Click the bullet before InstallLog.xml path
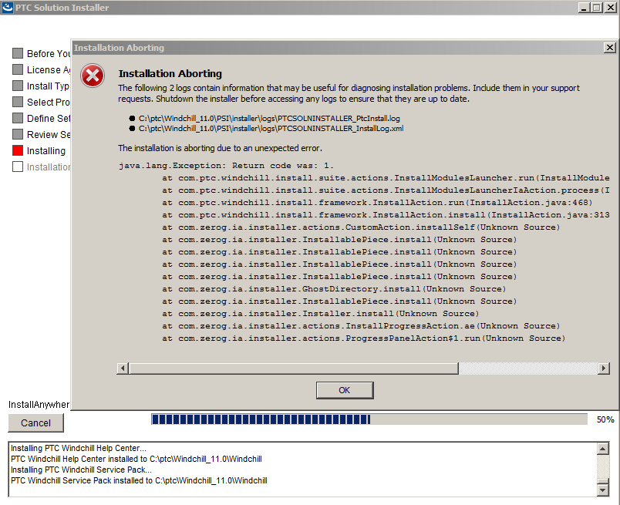The image size is (620, 505). pyautogui.click(x=132, y=128)
